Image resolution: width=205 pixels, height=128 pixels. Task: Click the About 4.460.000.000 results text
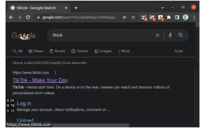pyautogui.click(x=50, y=63)
